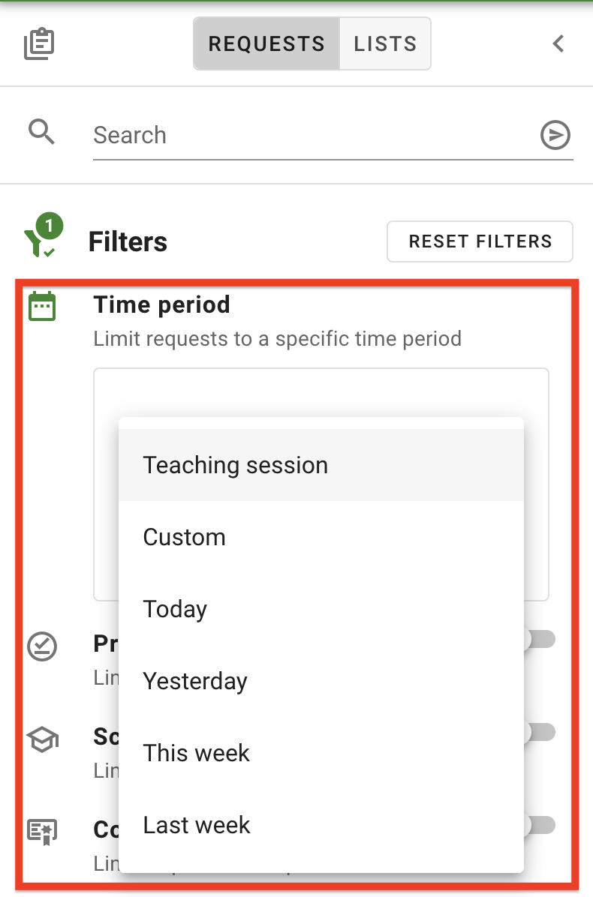This screenshot has width=593, height=897.
Task: Click the clipboard requests icon top left
Action: coord(38,43)
